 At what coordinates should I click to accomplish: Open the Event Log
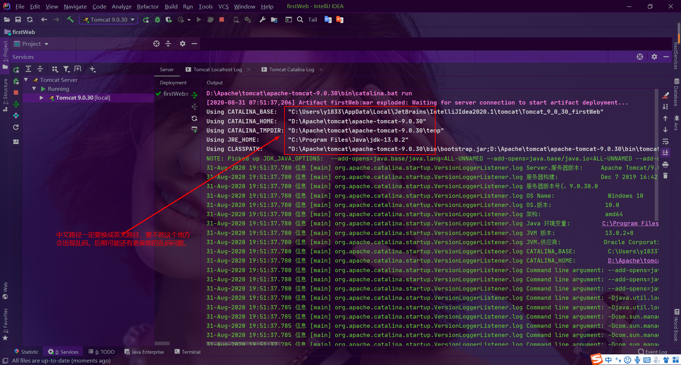(x=653, y=352)
